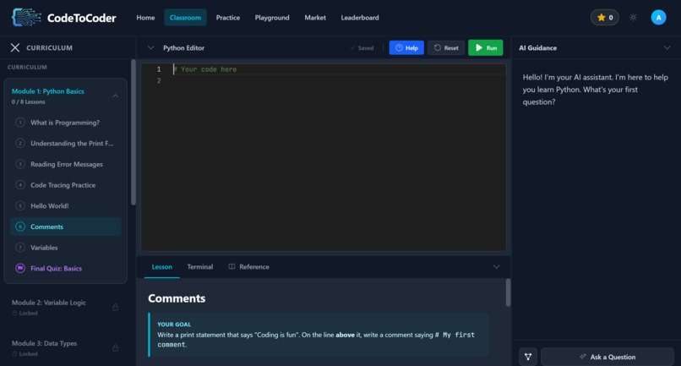Screen dimensions: 681x366
Task: Open the 'Understanding the Print F...' lesson
Action: 66,144
